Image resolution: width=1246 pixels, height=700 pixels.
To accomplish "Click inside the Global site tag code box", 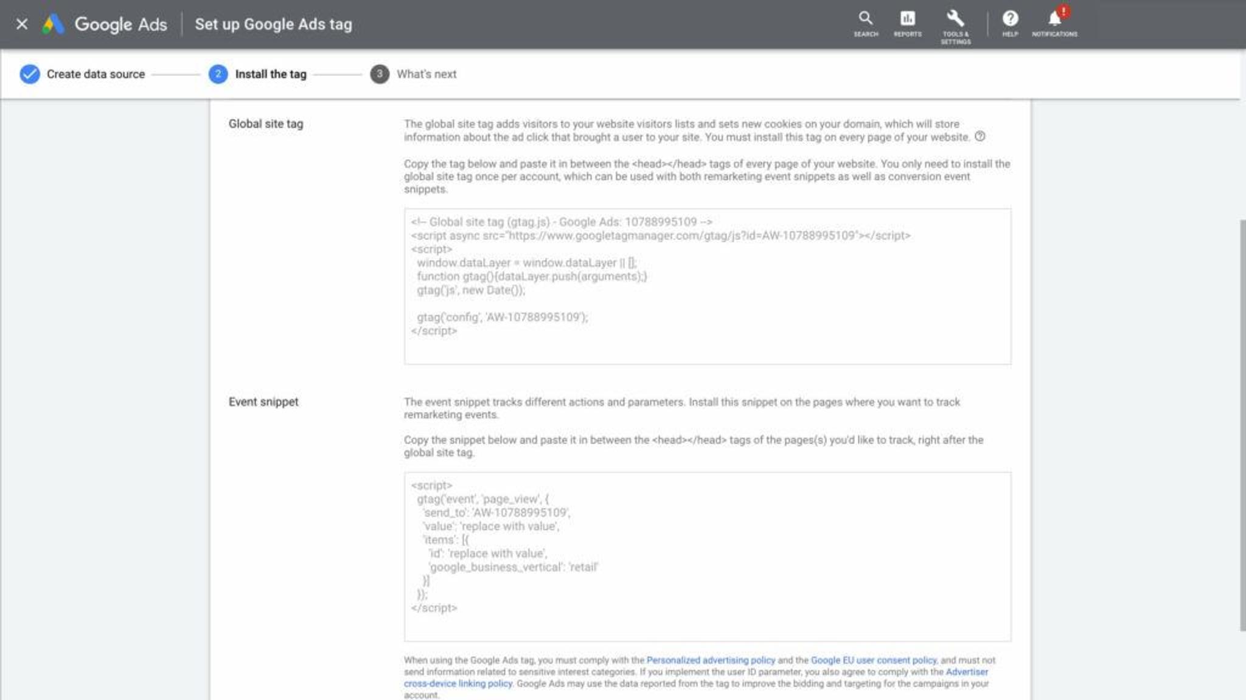I will (x=708, y=286).
